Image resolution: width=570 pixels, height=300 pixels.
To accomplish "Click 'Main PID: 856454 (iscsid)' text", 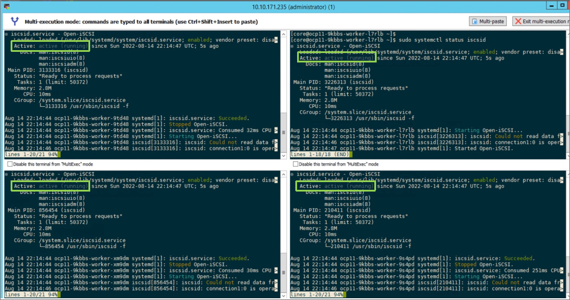I will [46, 210].
